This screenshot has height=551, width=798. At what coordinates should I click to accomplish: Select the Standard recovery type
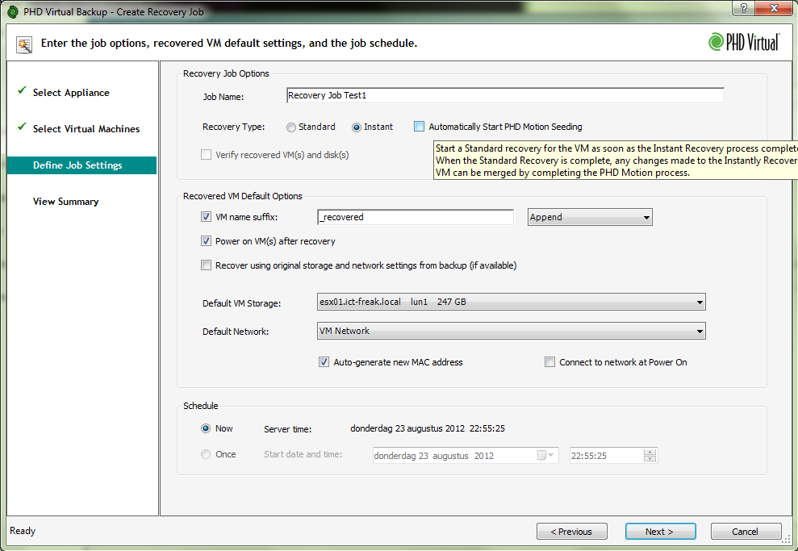291,127
